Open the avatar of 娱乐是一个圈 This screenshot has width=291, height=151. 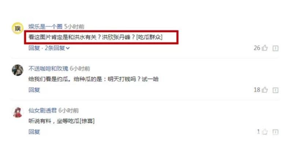coord(18,28)
